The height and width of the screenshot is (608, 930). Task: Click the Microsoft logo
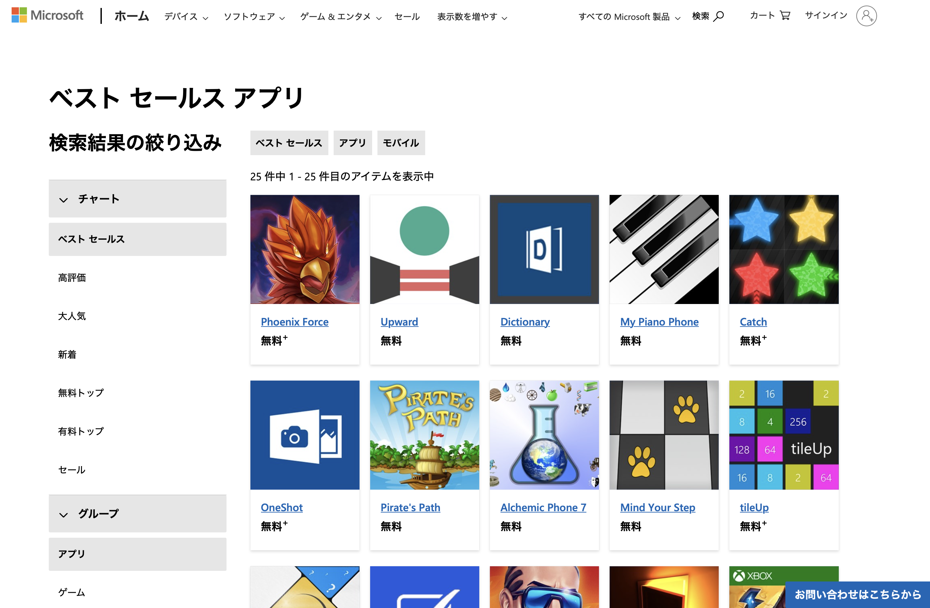(x=47, y=16)
